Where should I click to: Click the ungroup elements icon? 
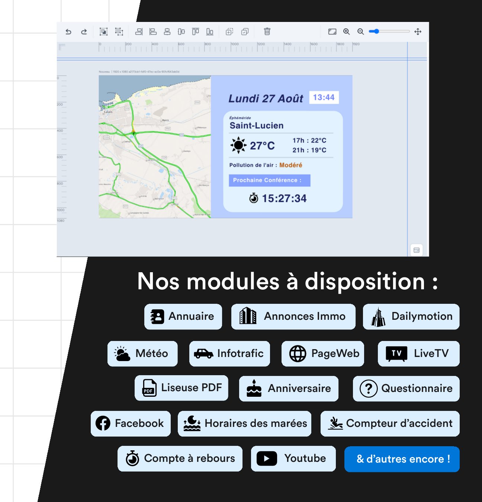coord(119,32)
